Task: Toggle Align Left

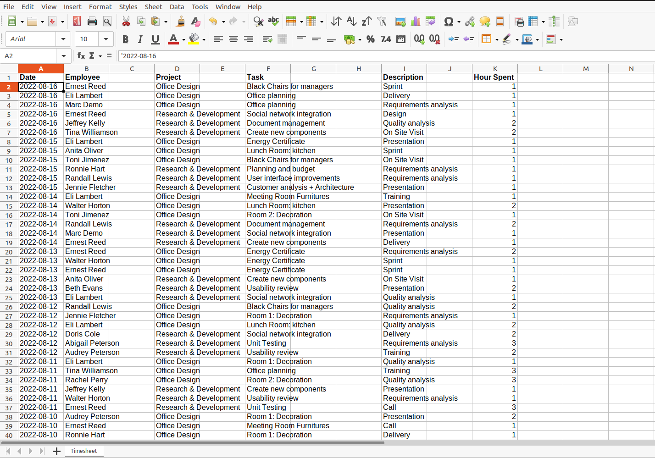Action: [x=218, y=39]
